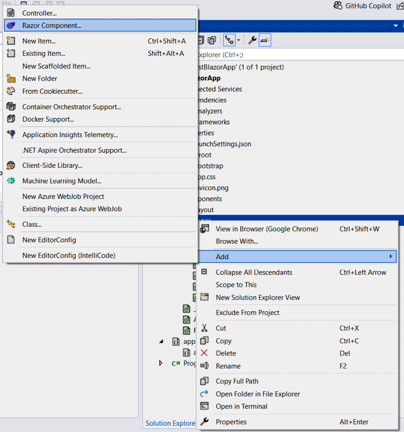Click Browse With... in context menu
The height and width of the screenshot is (432, 404).
(x=237, y=241)
